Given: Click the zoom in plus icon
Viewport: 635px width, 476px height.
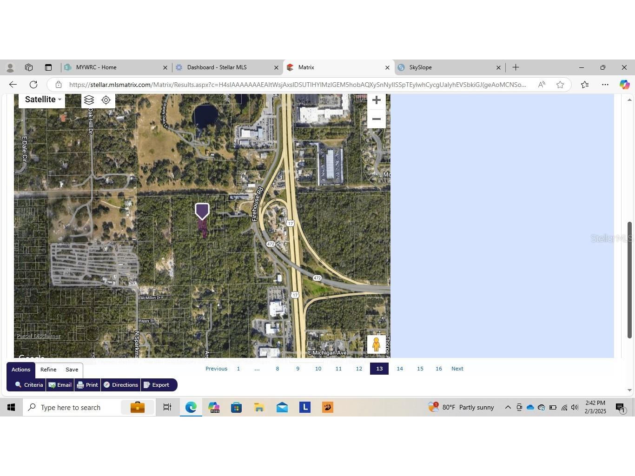Looking at the screenshot, I should [x=376, y=99].
